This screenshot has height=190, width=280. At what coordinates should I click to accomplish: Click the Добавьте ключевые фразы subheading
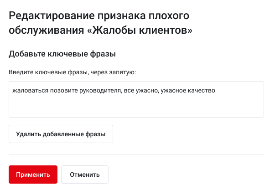click(62, 54)
